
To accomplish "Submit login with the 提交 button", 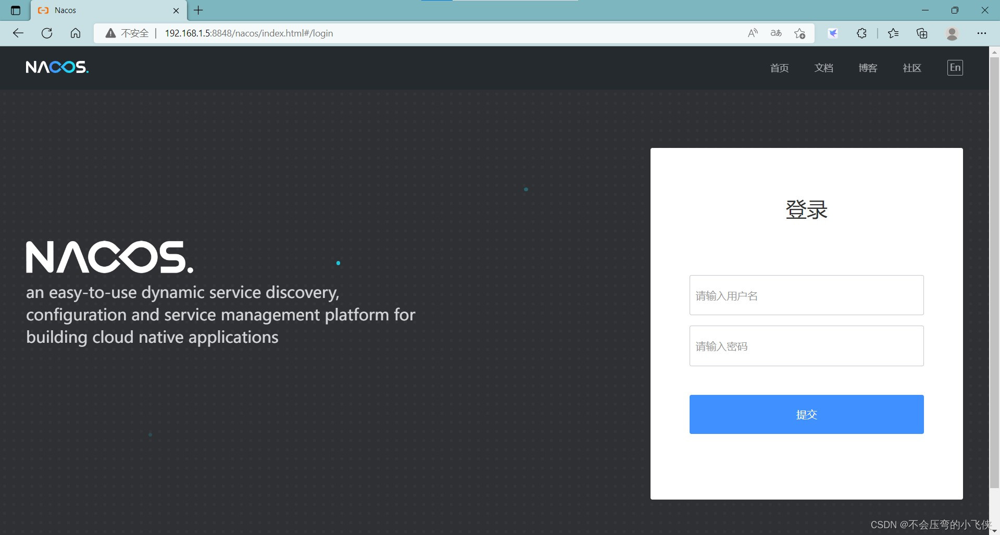I will (x=806, y=414).
